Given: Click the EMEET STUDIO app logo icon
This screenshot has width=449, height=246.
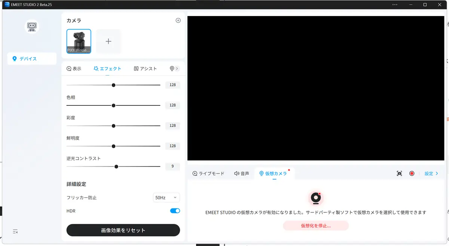Looking at the screenshot, I should pyautogui.click(x=7, y=4).
